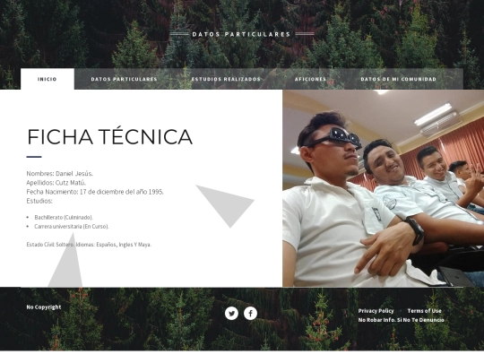Select the Carrera universitaria (En Curso) item
Image resolution: width=484 pixels, height=363 pixels.
click(x=72, y=226)
